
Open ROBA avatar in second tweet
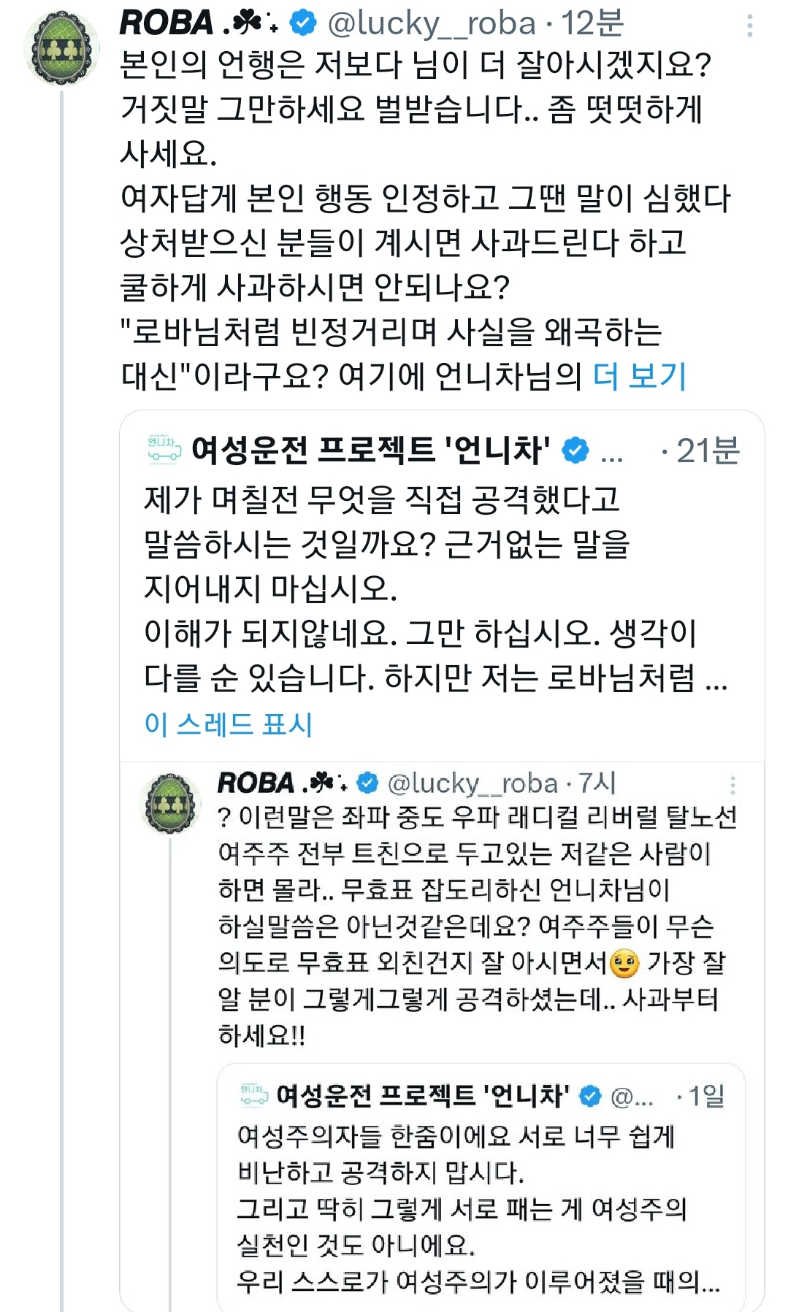[x=171, y=803]
